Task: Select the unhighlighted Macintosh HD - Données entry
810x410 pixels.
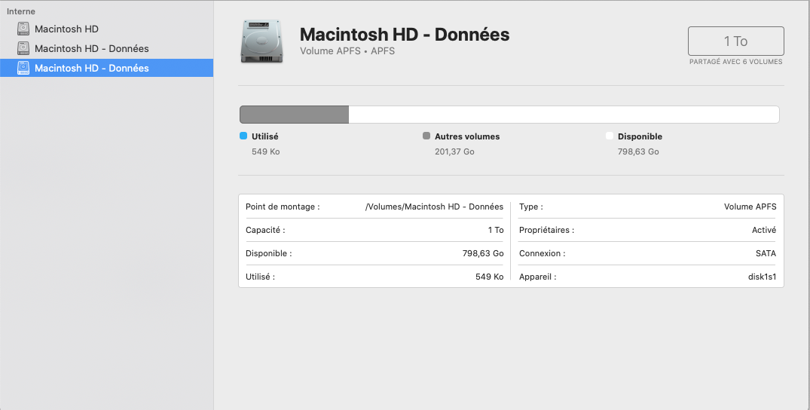Action: (x=91, y=49)
